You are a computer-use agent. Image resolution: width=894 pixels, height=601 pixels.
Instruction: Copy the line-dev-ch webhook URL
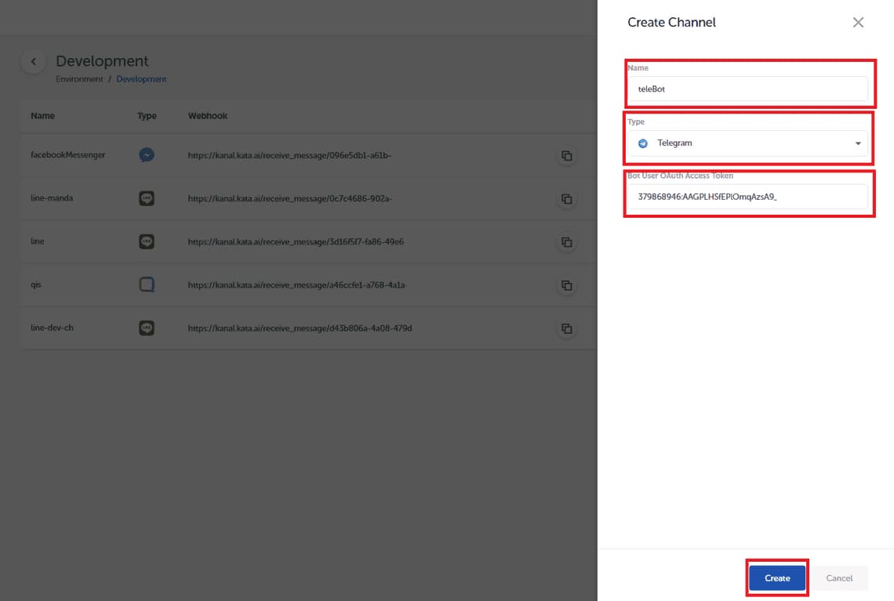(x=566, y=328)
